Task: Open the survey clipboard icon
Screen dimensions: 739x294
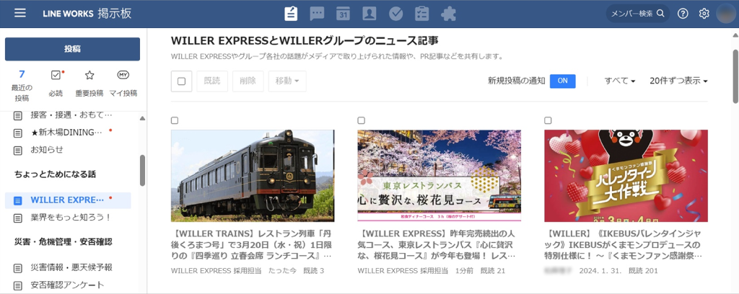Action: (421, 14)
